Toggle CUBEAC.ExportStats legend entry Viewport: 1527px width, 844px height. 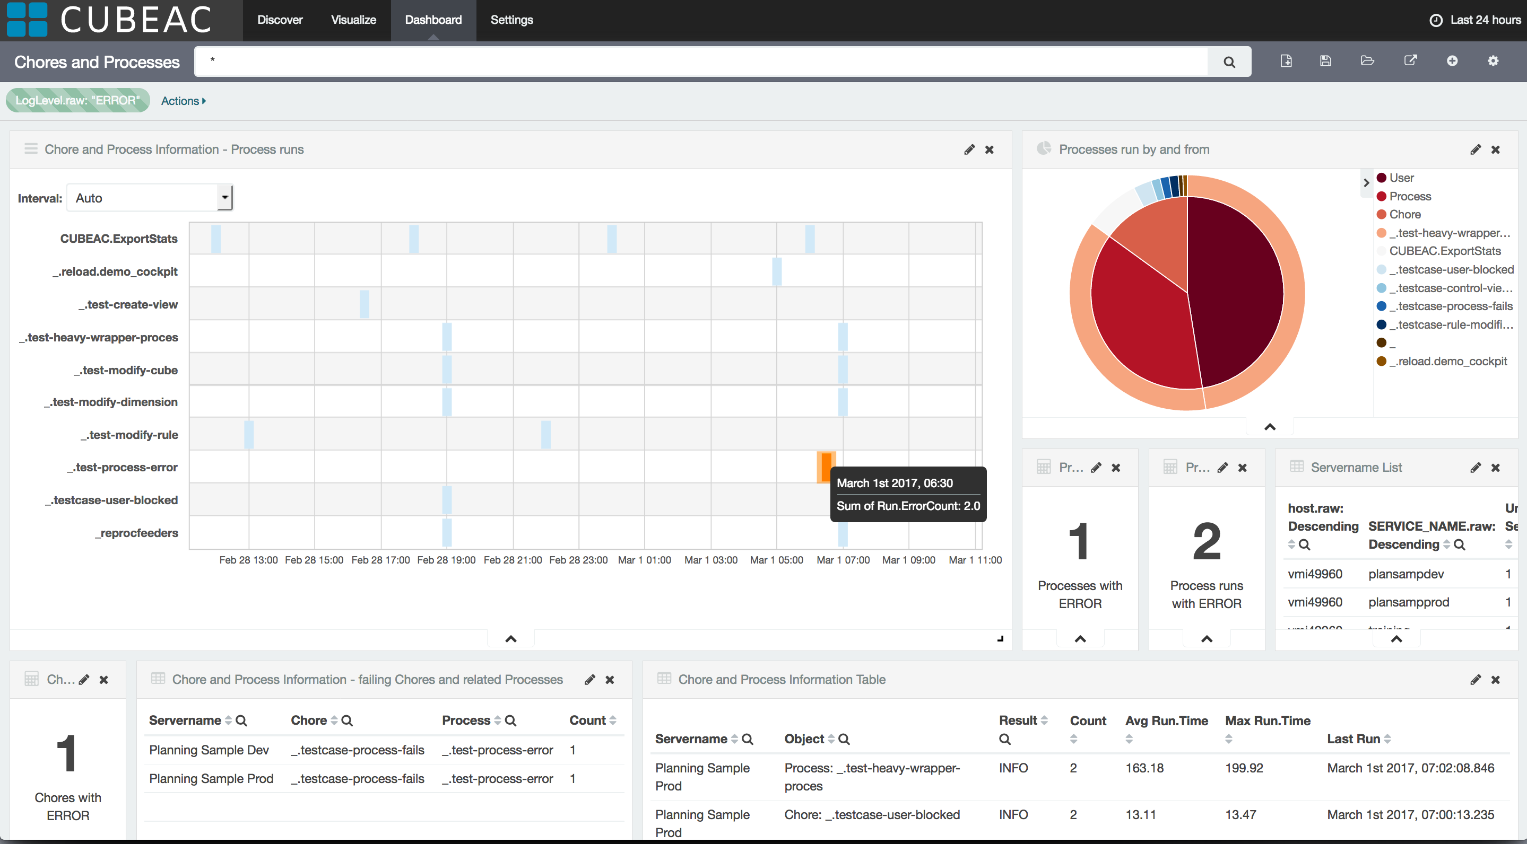[x=1445, y=251]
